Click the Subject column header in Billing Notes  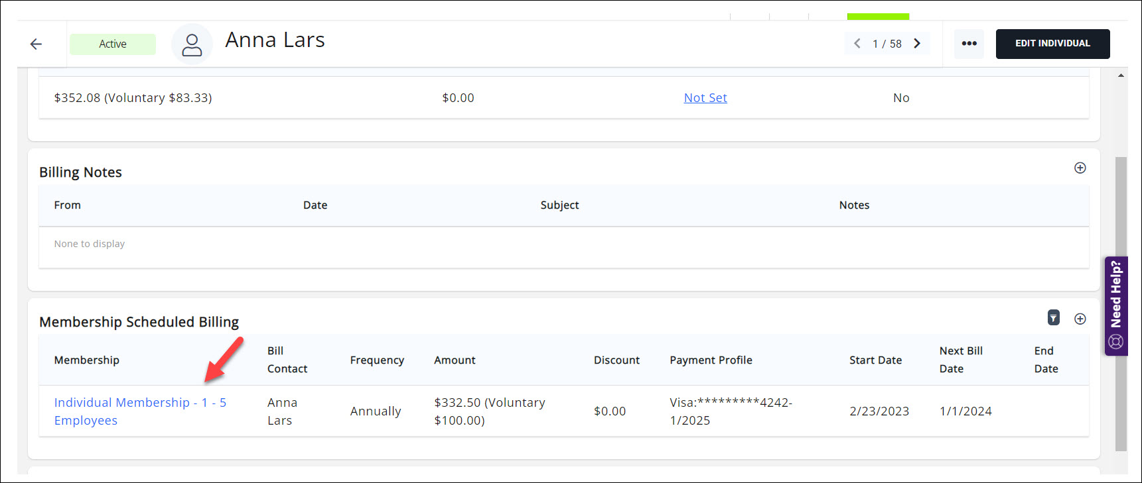559,205
